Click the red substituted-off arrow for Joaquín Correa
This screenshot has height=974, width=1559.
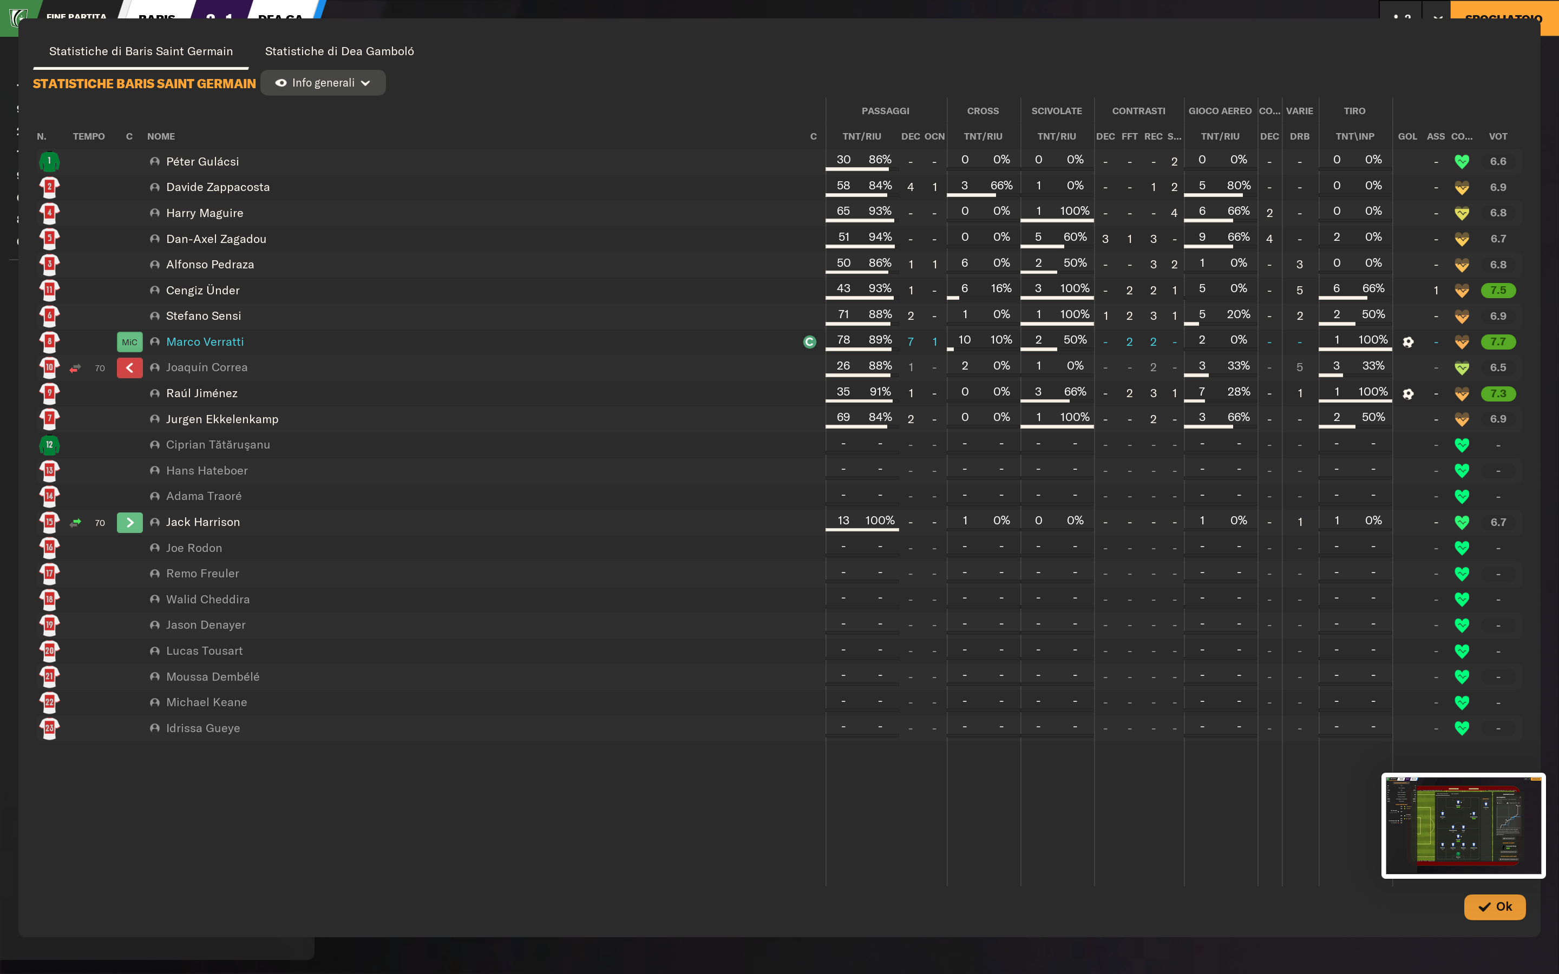pyautogui.click(x=129, y=368)
